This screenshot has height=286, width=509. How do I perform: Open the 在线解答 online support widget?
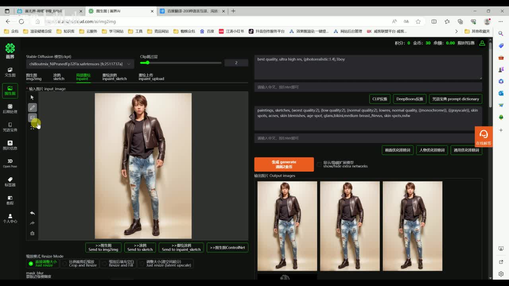[483, 137]
